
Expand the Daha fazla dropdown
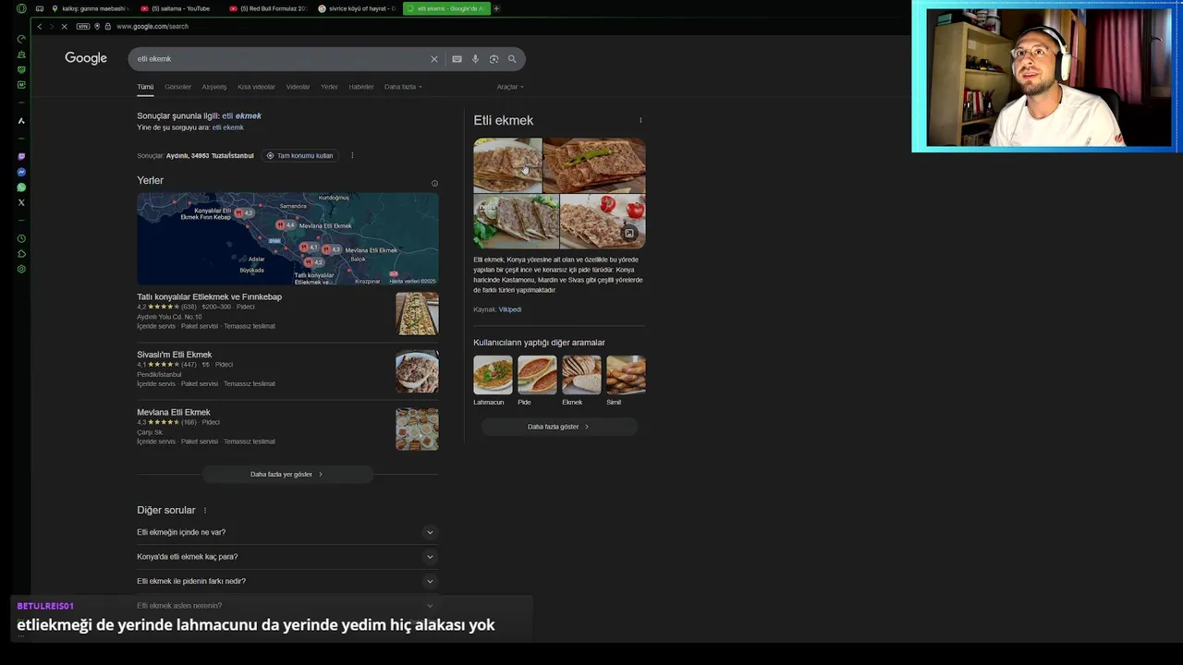pyautogui.click(x=403, y=87)
